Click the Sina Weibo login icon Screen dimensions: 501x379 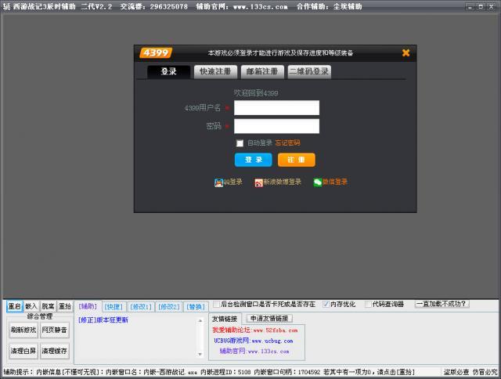pos(258,182)
